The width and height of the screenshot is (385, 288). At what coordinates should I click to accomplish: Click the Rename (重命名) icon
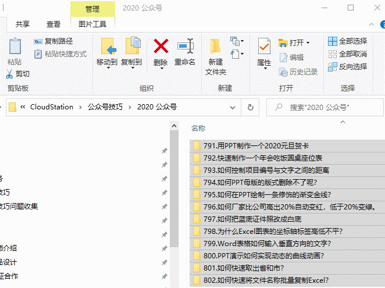[186, 46]
